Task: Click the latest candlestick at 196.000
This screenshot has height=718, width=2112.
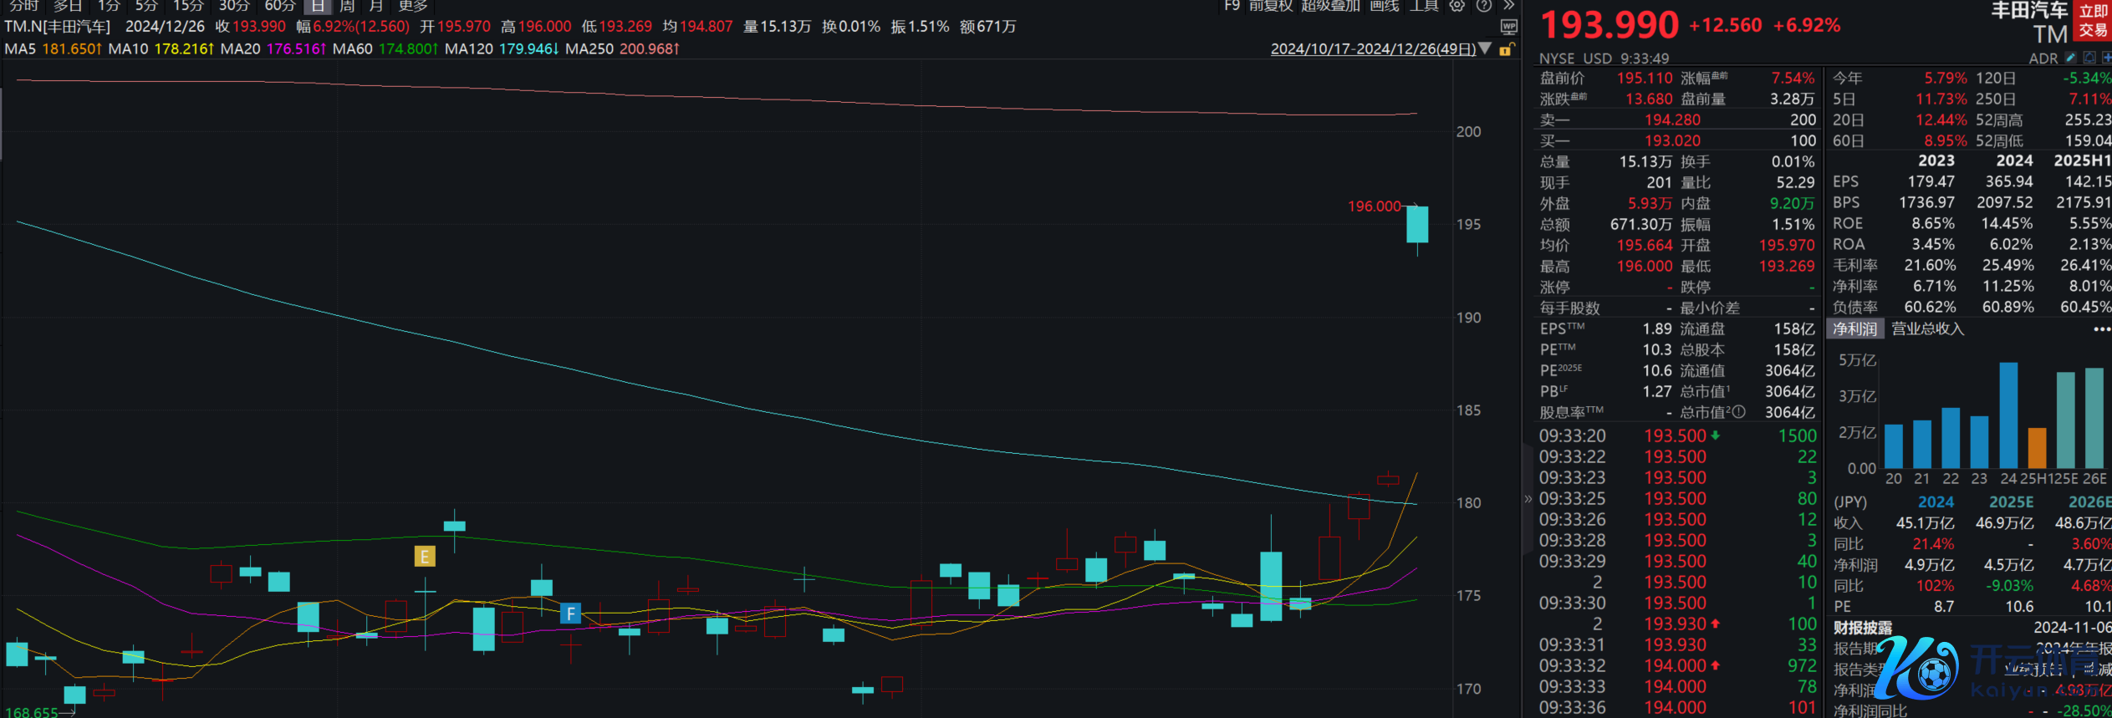Action: [1417, 224]
